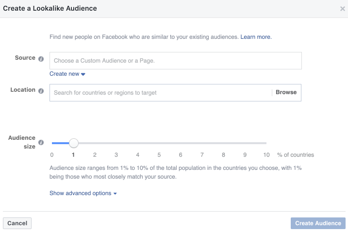The height and width of the screenshot is (232, 348).
Task: Set audience size slider to 7
Action: coord(202,143)
